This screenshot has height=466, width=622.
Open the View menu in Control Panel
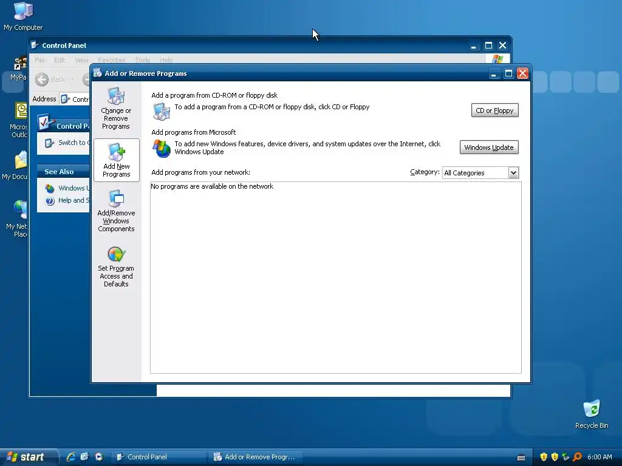(x=81, y=60)
